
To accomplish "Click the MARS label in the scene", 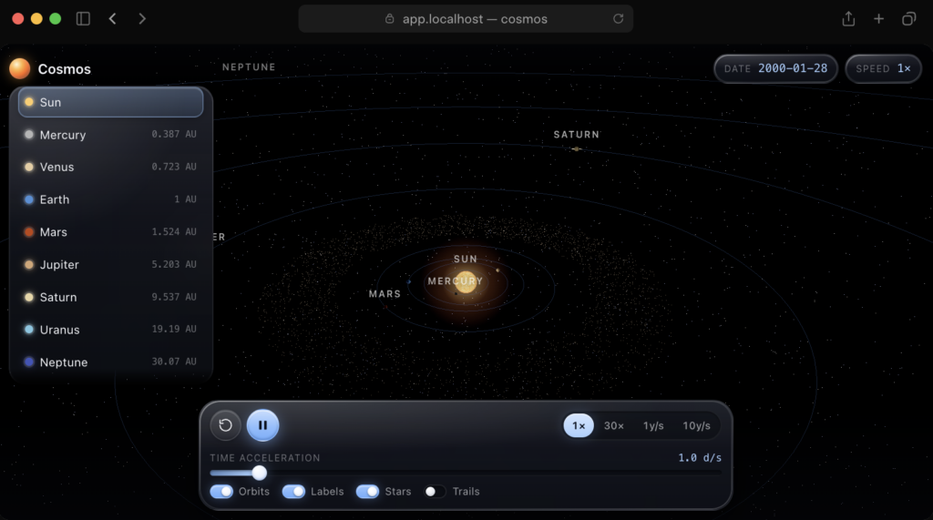I will click(x=384, y=294).
